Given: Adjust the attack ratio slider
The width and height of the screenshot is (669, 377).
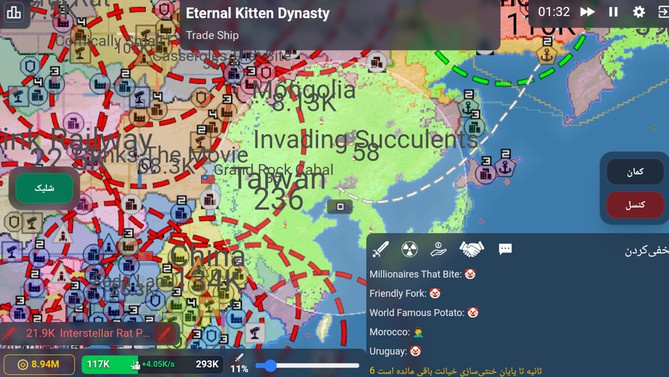Looking at the screenshot, I should point(307,366).
